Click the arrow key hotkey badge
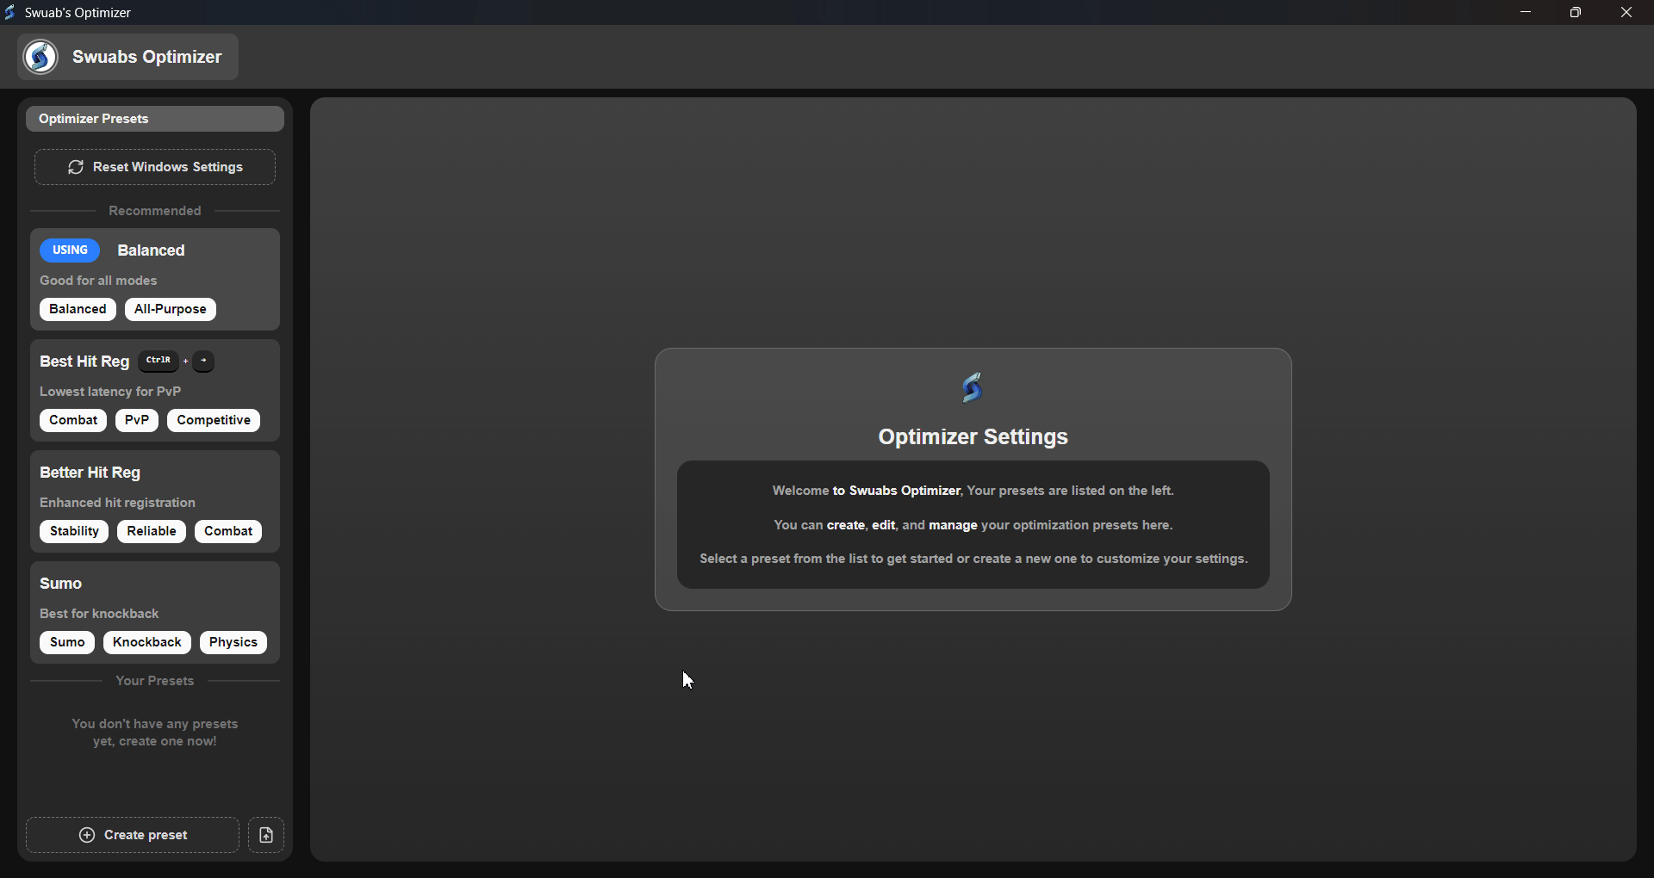1654x878 pixels. (204, 362)
